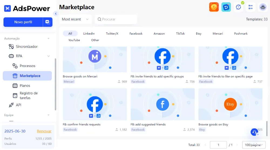This screenshot has height=150, width=270.
Task: Click the Mercari logo on first template
Action: pos(95,56)
